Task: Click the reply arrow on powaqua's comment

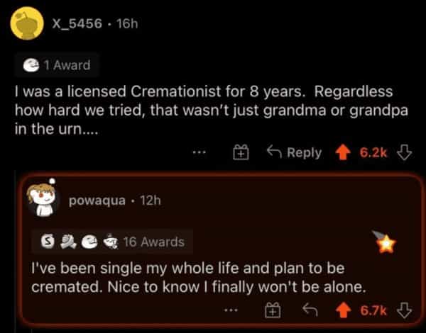Action: pyautogui.click(x=309, y=310)
